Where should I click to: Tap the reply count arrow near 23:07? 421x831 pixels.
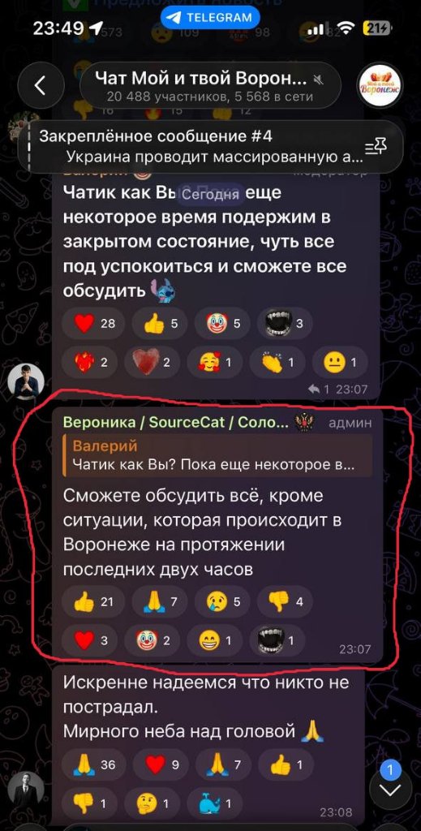(313, 390)
